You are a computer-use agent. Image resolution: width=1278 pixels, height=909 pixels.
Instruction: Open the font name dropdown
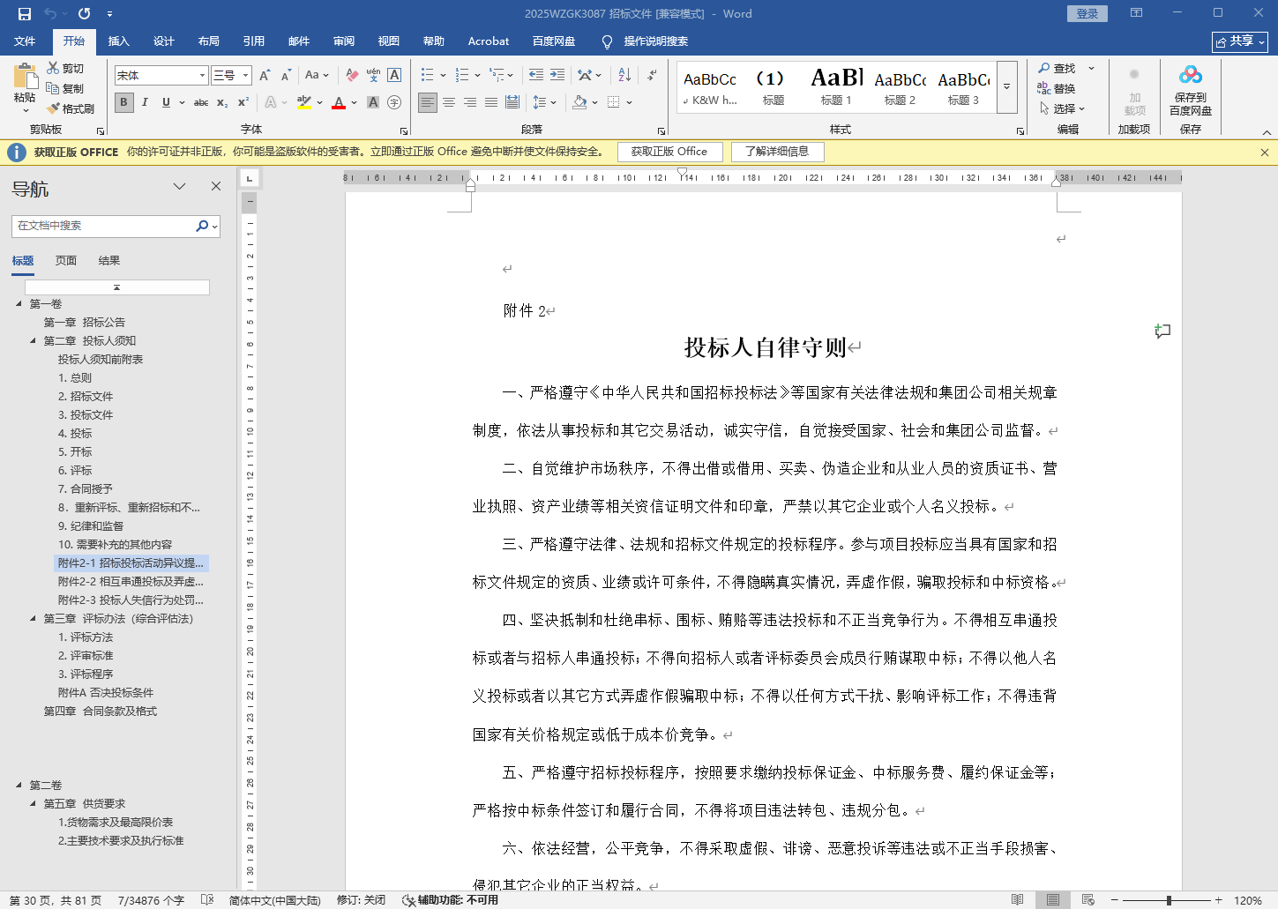pos(203,76)
